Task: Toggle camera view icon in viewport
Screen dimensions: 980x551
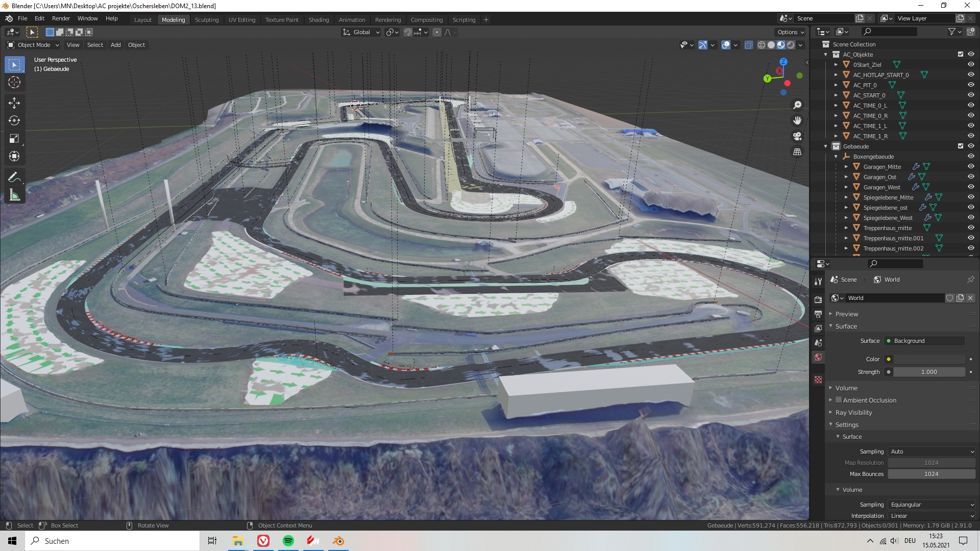Action: (797, 136)
